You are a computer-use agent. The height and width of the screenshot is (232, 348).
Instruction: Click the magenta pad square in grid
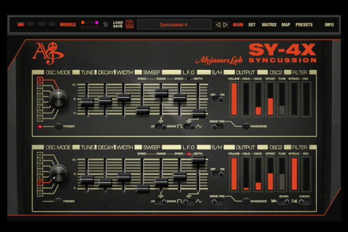tap(97, 23)
